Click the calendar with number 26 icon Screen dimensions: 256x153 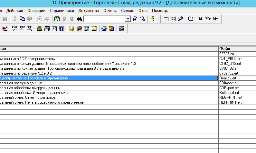(x=111, y=29)
